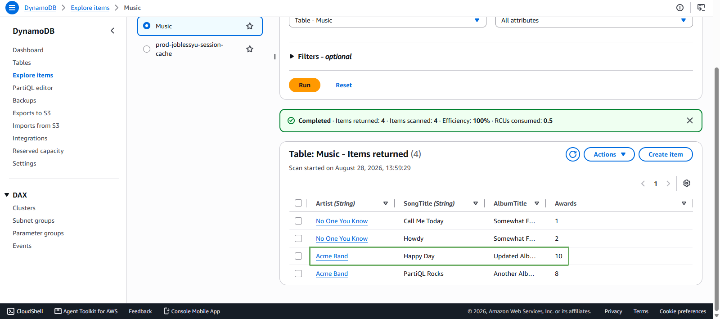Viewport: 720px width, 319px height.
Task: Go to previous results page
Action: pos(643,184)
